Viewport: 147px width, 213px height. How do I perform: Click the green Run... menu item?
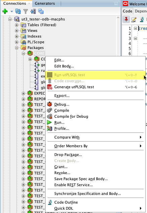click(x=96, y=122)
